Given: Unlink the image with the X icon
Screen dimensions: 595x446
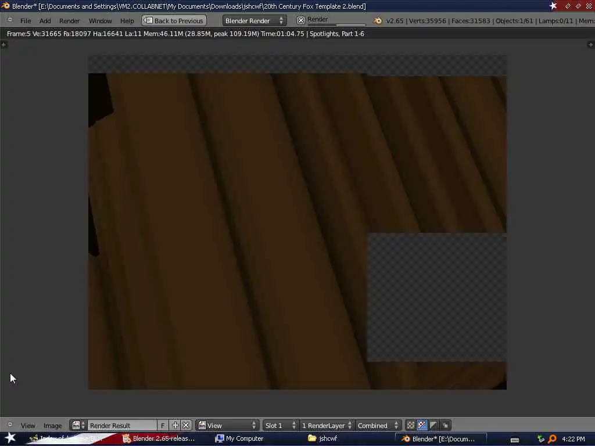Looking at the screenshot, I should [186, 425].
